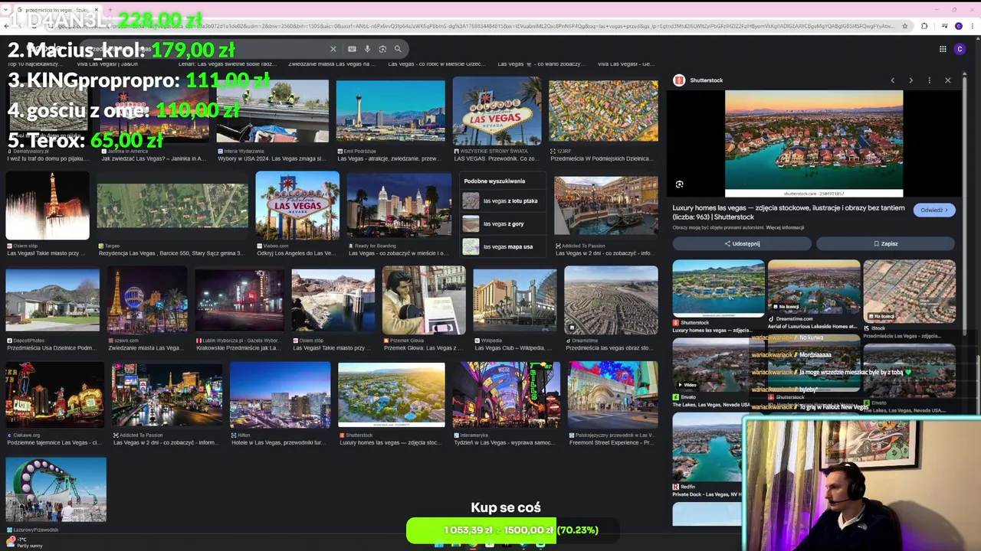Open the 'Luxury homes las vegas' title link

789,212
